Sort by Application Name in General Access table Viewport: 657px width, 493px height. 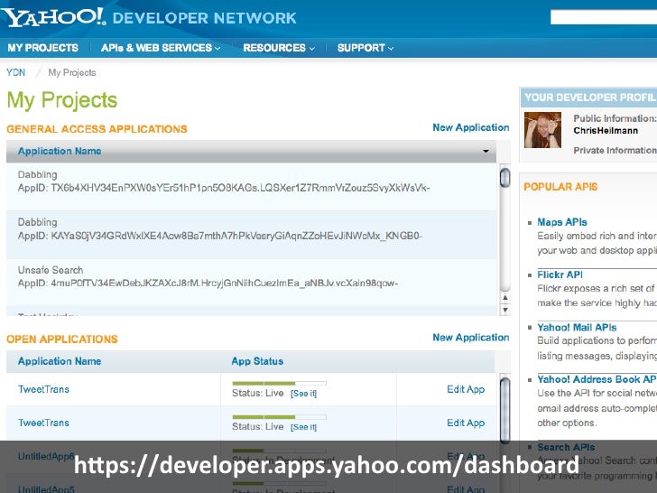(x=60, y=151)
